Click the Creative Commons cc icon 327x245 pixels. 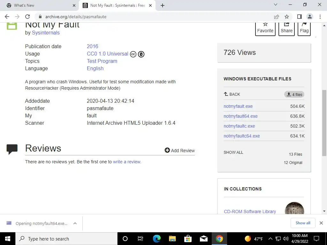[133, 54]
